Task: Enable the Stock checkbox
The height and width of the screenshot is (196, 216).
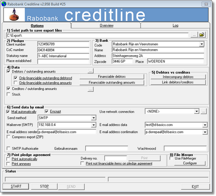Action: (x=8, y=94)
